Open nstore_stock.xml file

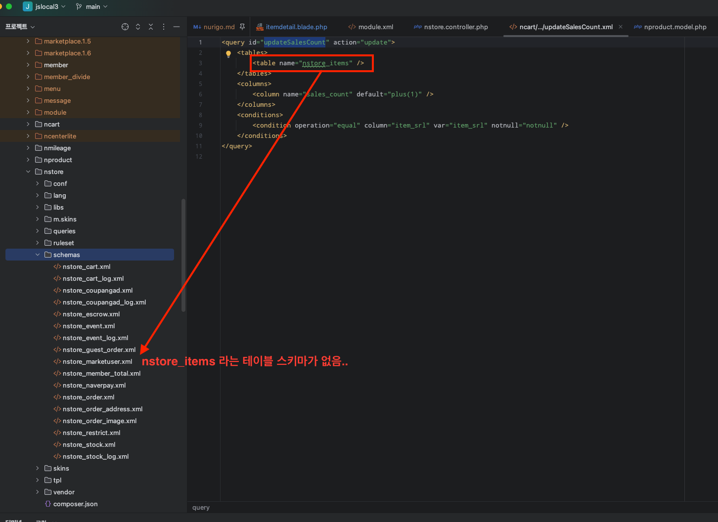pos(85,444)
